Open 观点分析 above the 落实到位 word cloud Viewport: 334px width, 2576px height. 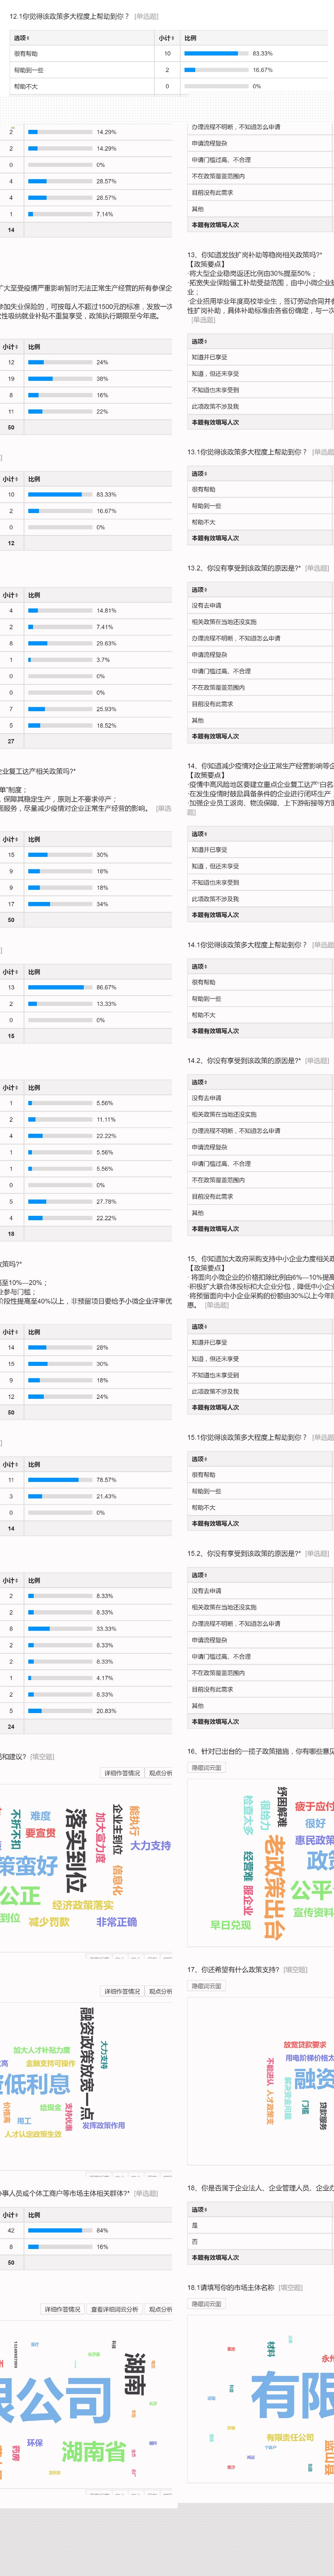tap(160, 1773)
